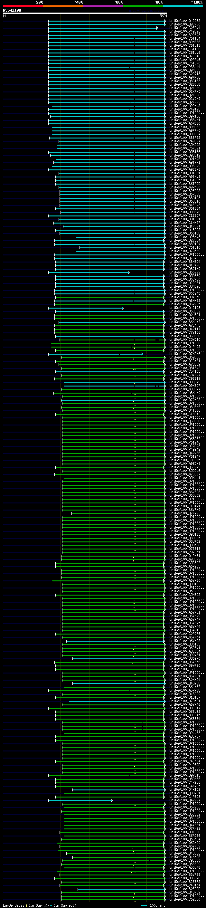
Task: Click label UniRef100_A9T7N1
Action: 184,162
